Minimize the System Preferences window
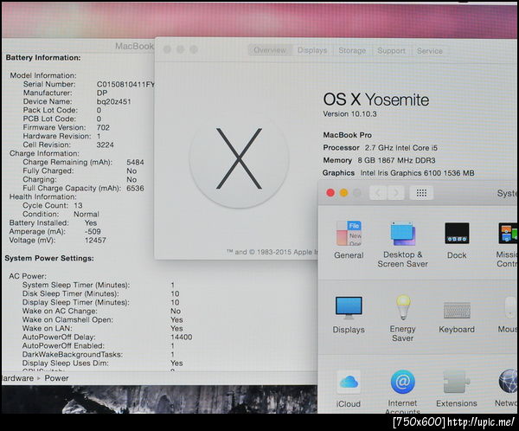The image size is (519, 431). [344, 193]
